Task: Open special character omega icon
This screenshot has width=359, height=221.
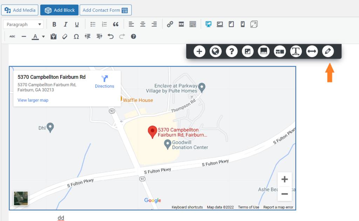Action: 76,36
